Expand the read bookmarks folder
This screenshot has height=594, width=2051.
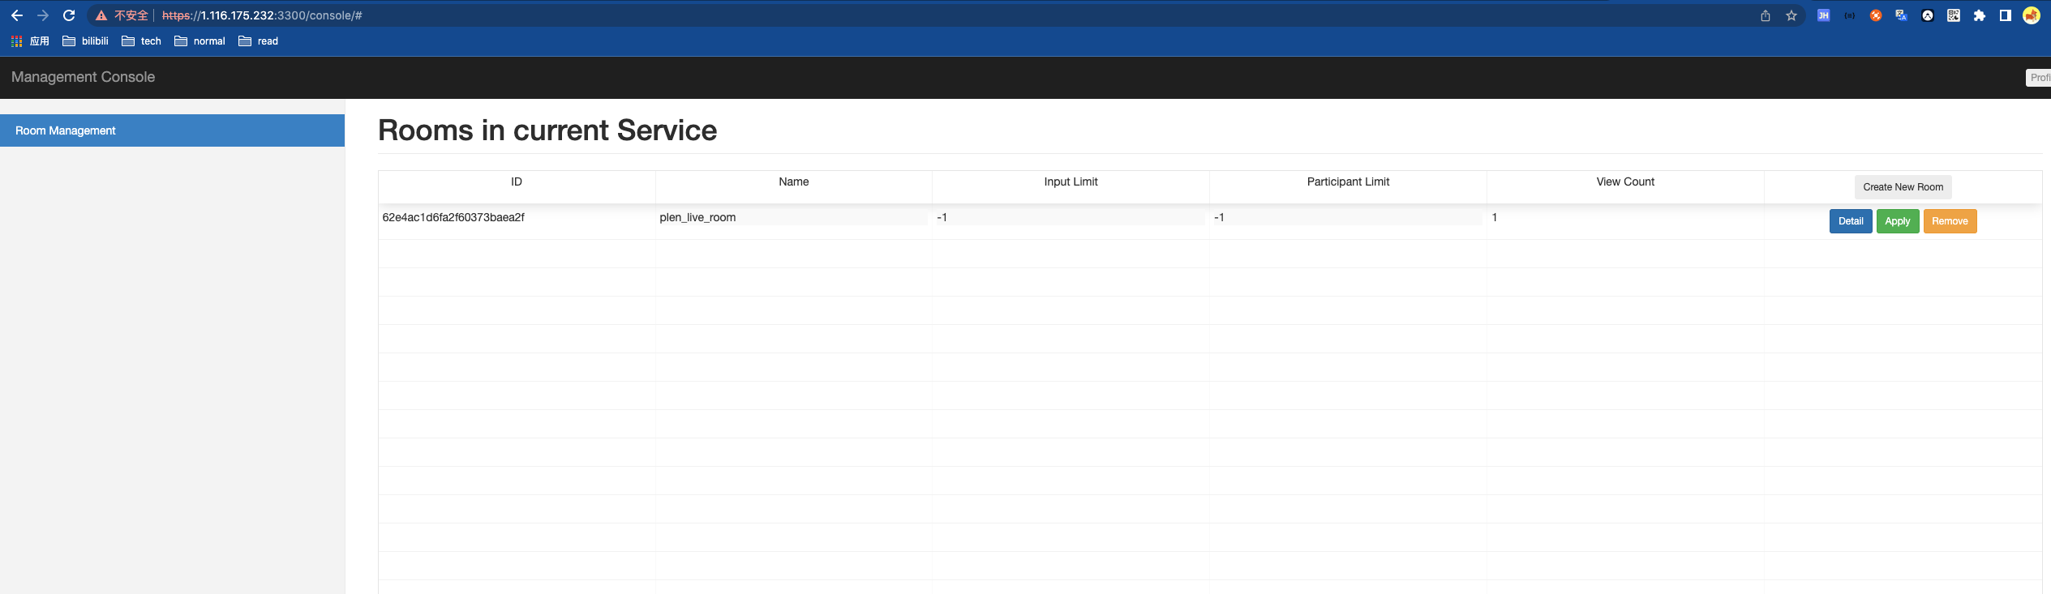(259, 41)
